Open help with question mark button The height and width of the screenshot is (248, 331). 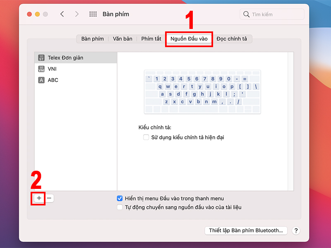296,231
